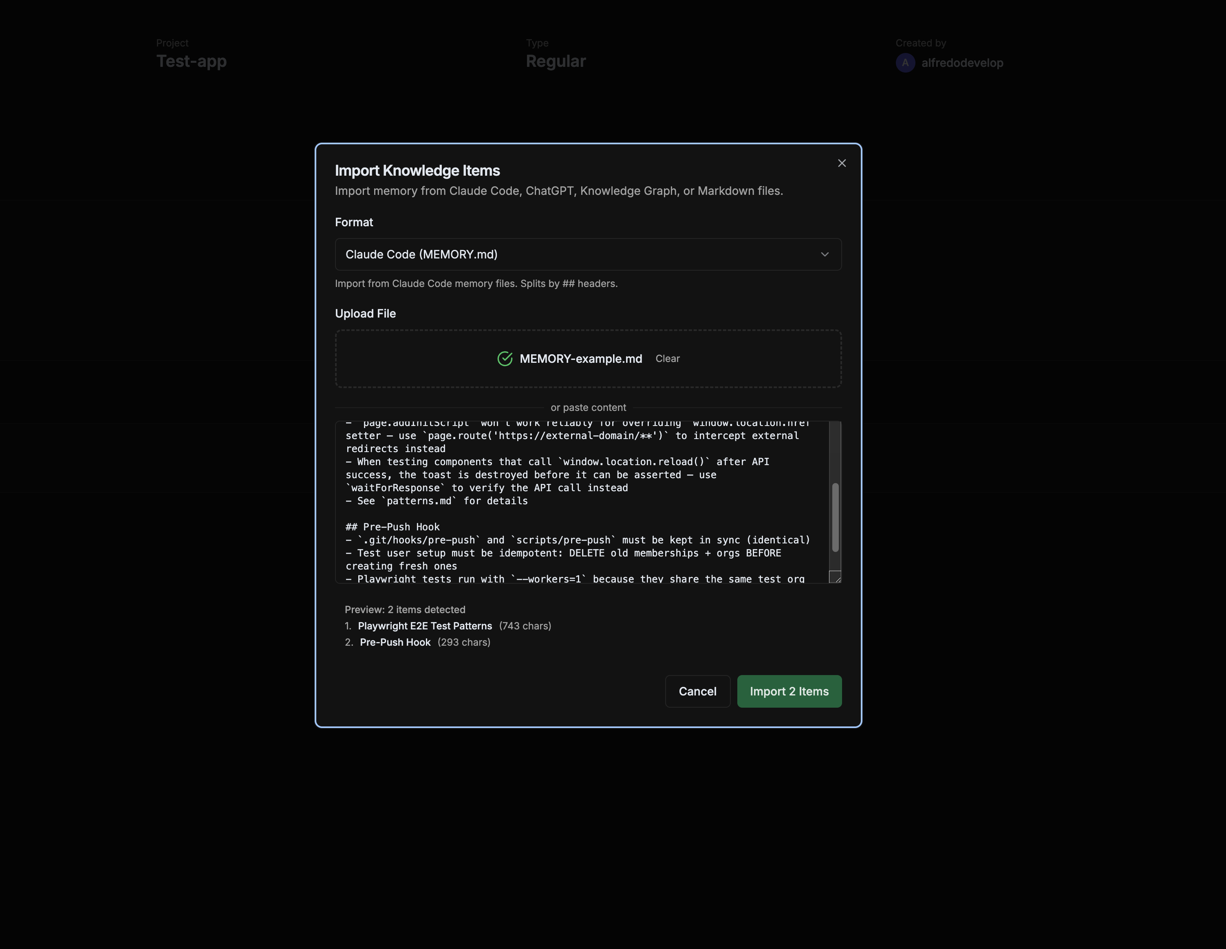Click the Test-app project label

tap(192, 61)
